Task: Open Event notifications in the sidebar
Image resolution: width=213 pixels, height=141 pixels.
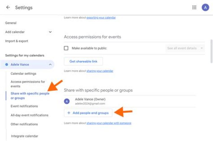Action: pyautogui.click(x=24, y=106)
